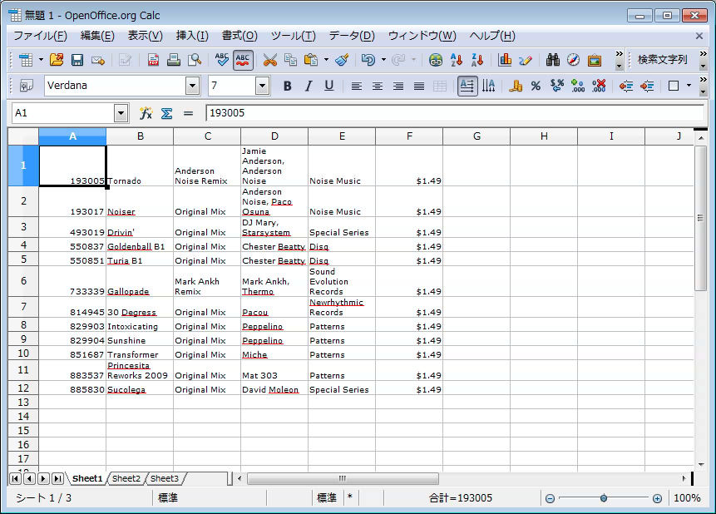
Task: Launch the Function Wizard
Action: pyautogui.click(x=146, y=113)
